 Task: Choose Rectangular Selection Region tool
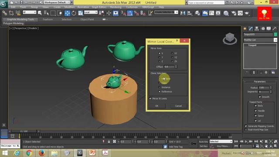[53, 13]
